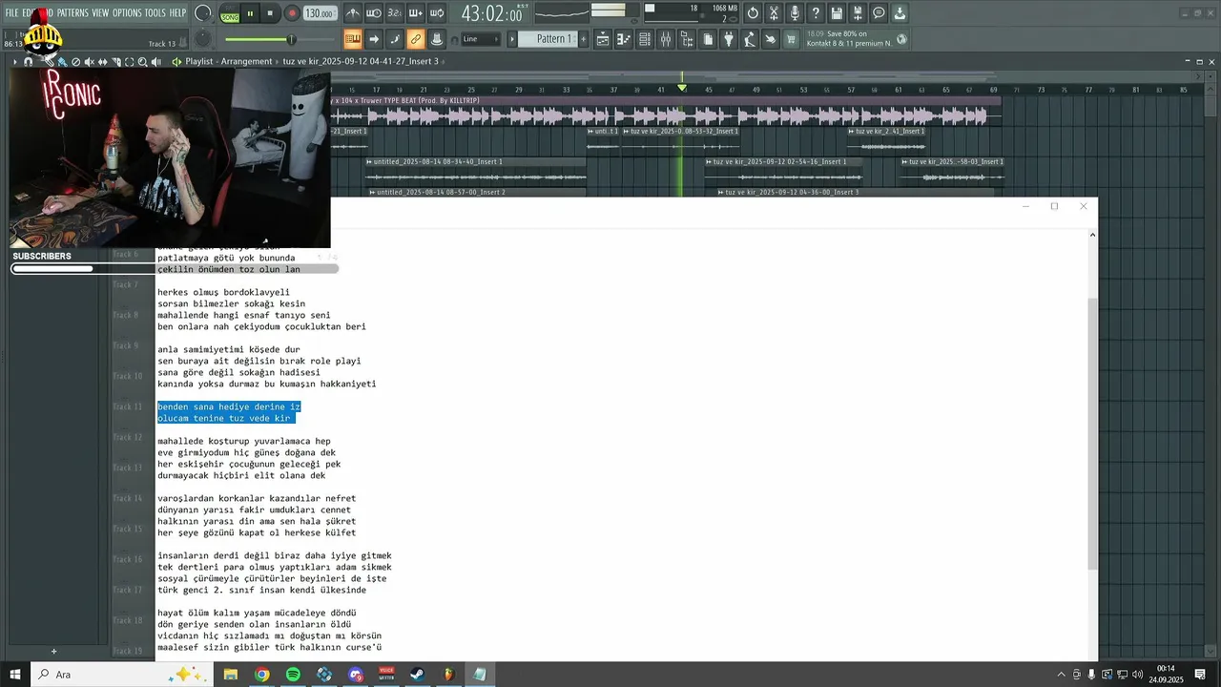The height and width of the screenshot is (687, 1221).
Task: Click the playlist playback speaker icon
Action: pyautogui.click(x=155, y=61)
